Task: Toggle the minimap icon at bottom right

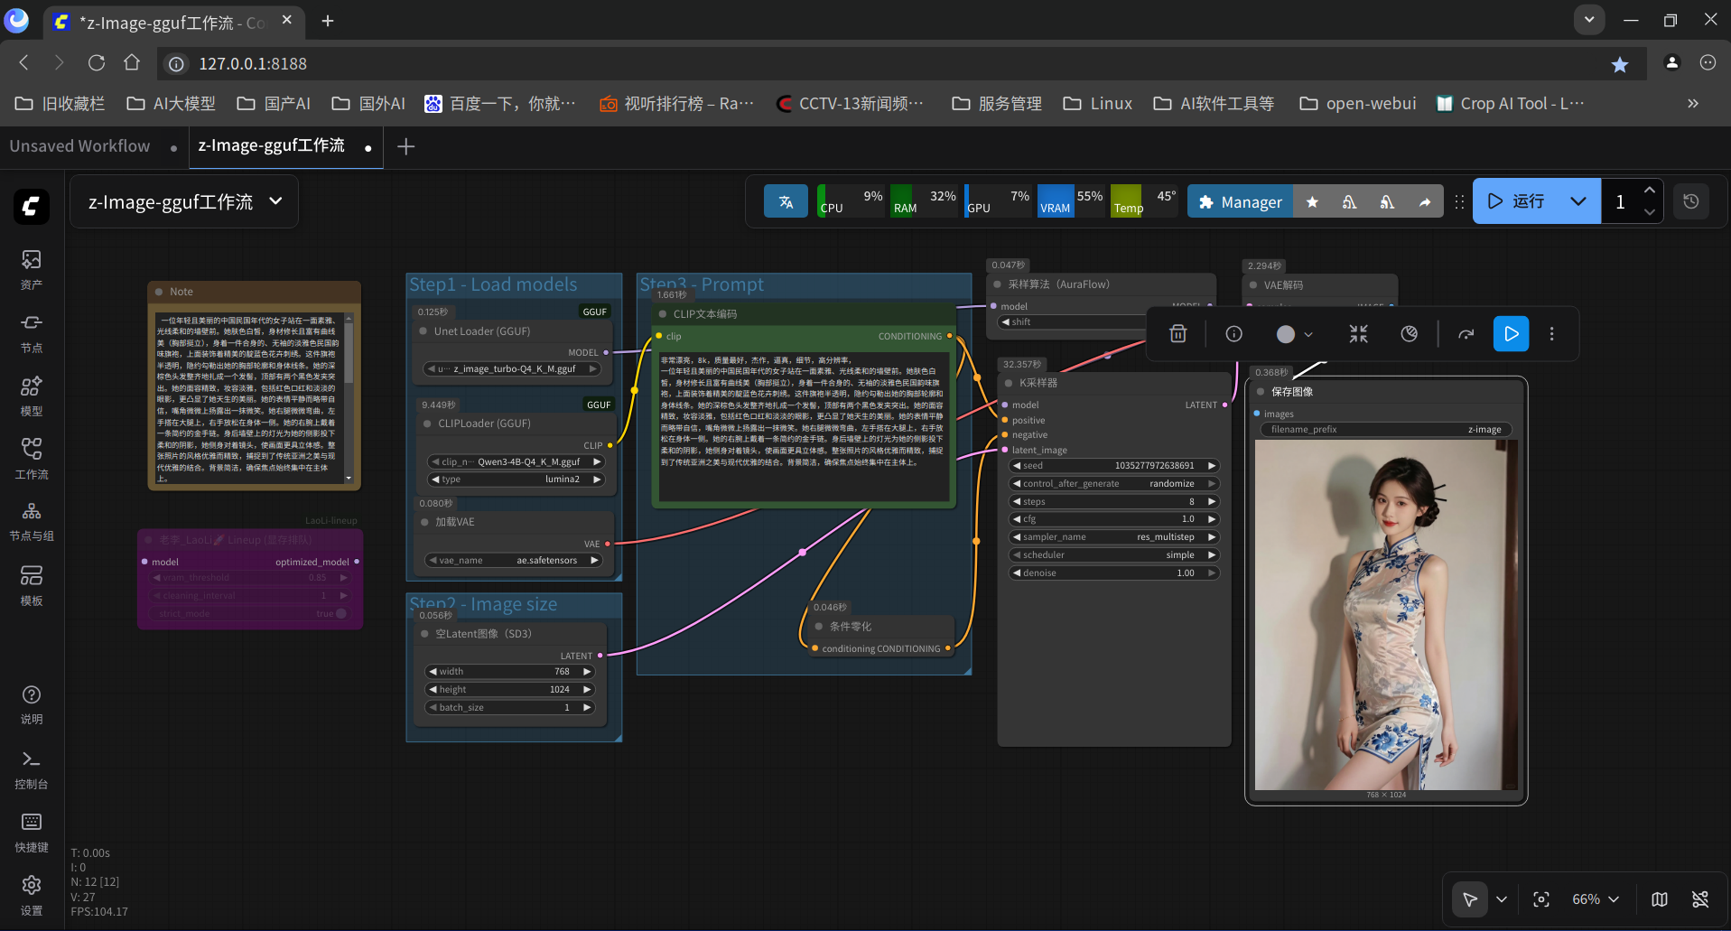Action: tap(1660, 899)
